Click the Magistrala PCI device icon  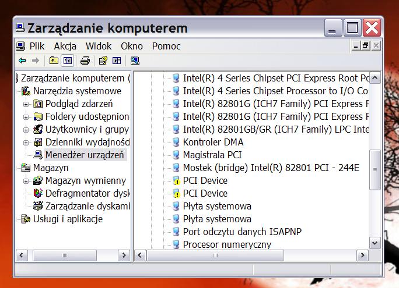coord(176,155)
